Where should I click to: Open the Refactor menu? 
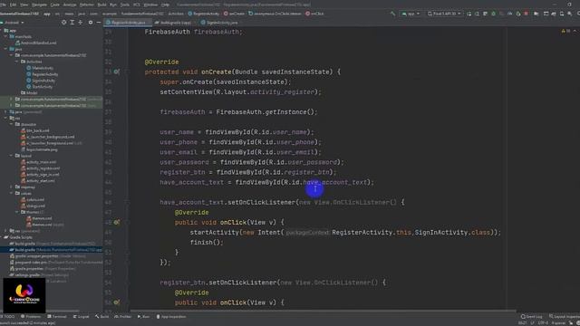tap(87, 5)
